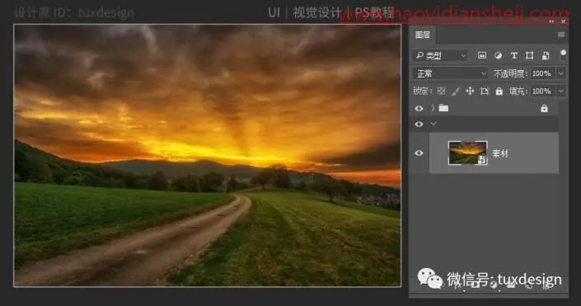581x306 pixels.
Task: Click prevent artboard auto-nesting lock icon
Action: 485,91
